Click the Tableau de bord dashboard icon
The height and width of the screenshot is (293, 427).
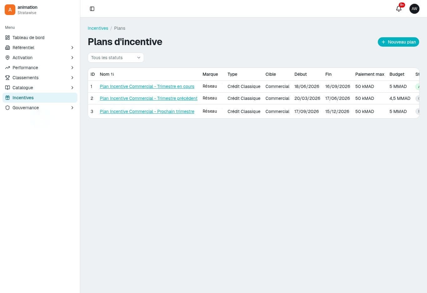click(x=8, y=38)
